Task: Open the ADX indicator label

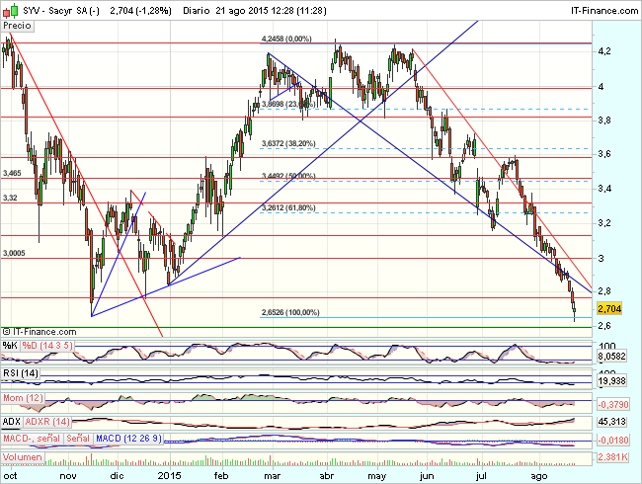Action: pos(13,421)
